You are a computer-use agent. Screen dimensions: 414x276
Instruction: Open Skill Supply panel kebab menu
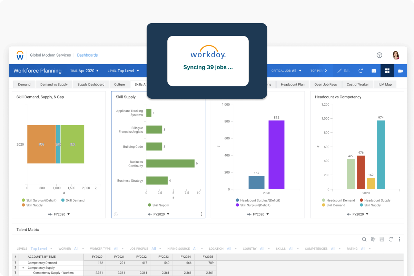(202, 214)
